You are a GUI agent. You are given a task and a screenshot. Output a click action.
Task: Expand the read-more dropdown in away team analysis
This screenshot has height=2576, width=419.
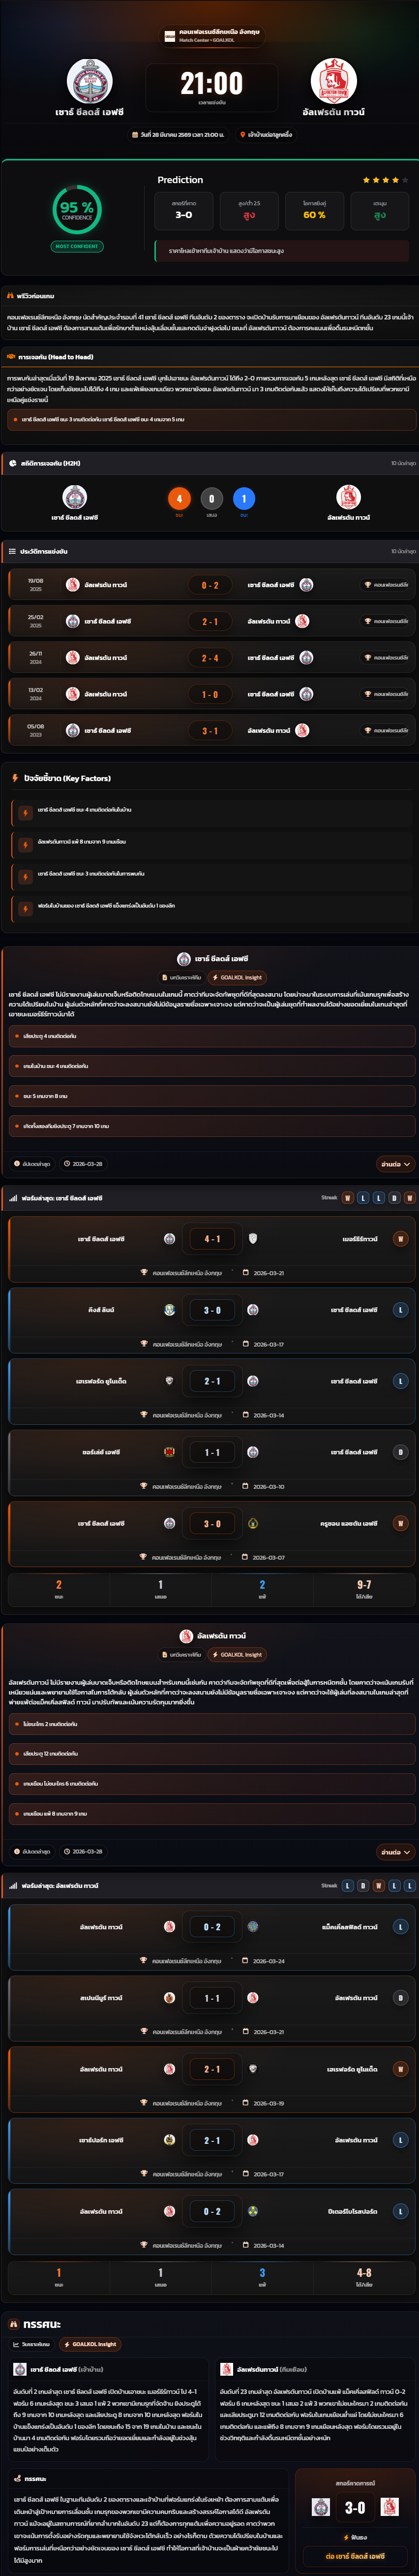[395, 1852]
